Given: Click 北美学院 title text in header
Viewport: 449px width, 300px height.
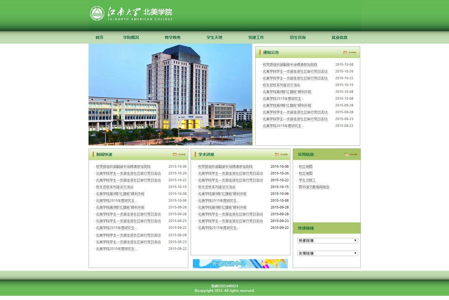Looking at the screenshot, I should 158,12.
